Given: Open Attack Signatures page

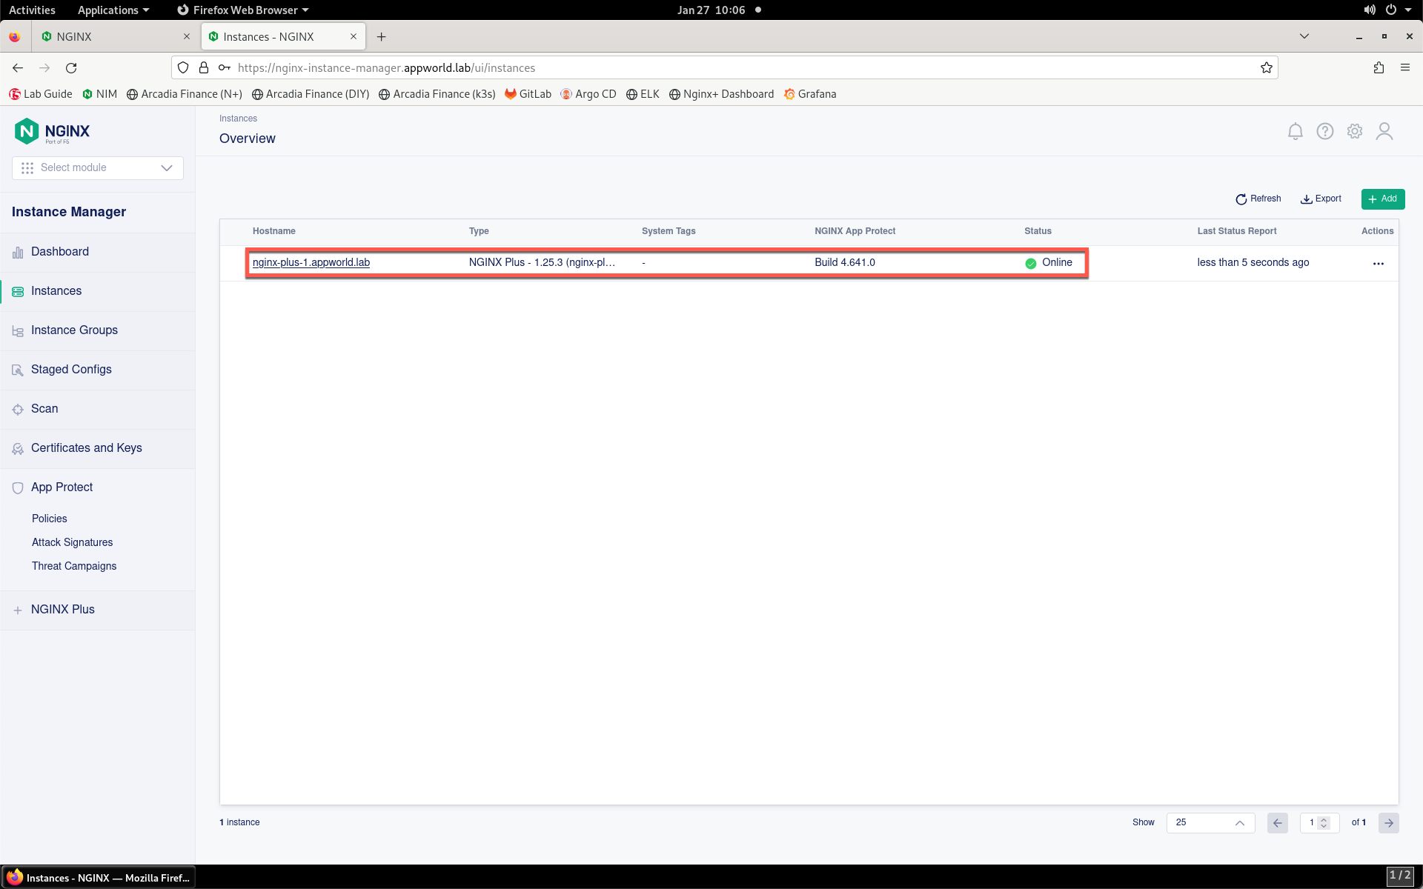Looking at the screenshot, I should point(72,542).
